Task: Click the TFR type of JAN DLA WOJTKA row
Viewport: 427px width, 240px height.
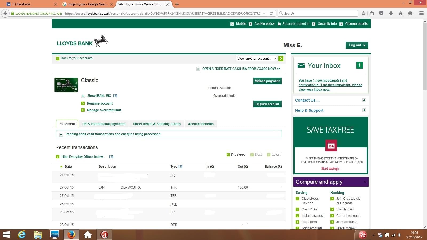Action: coord(173,187)
